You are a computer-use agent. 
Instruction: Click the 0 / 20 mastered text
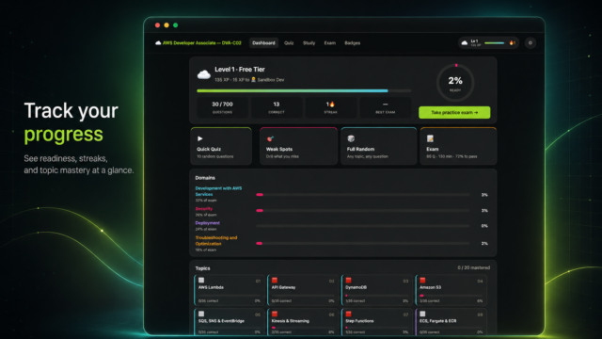473,267
